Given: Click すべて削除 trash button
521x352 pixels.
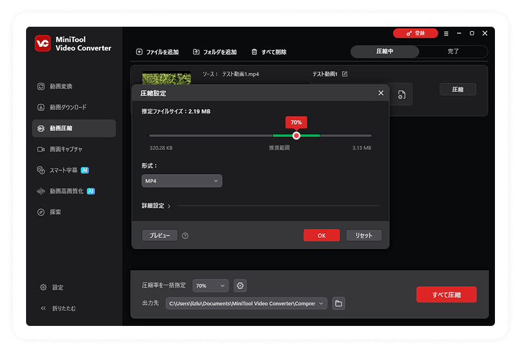Looking at the screenshot, I should (x=269, y=52).
